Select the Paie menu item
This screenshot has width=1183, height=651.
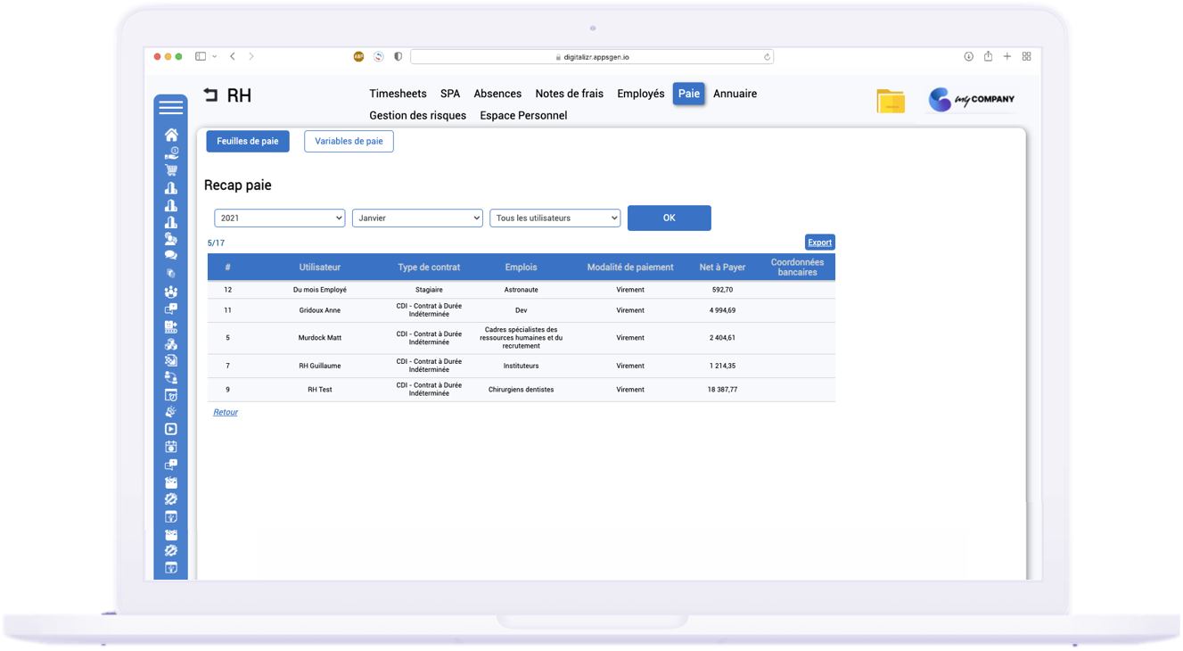689,94
